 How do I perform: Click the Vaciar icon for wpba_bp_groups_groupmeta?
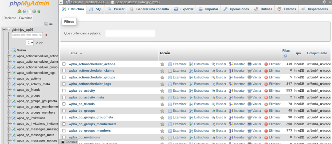(x=249, y=118)
